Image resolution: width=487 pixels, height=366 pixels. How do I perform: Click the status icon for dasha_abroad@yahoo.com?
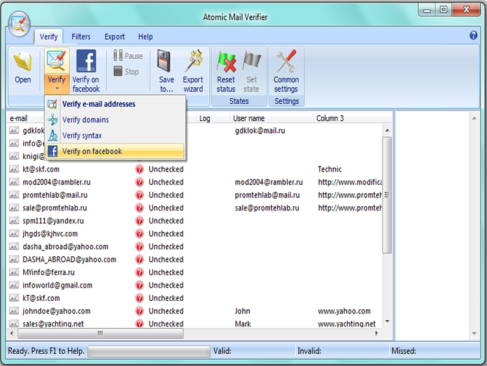point(139,246)
